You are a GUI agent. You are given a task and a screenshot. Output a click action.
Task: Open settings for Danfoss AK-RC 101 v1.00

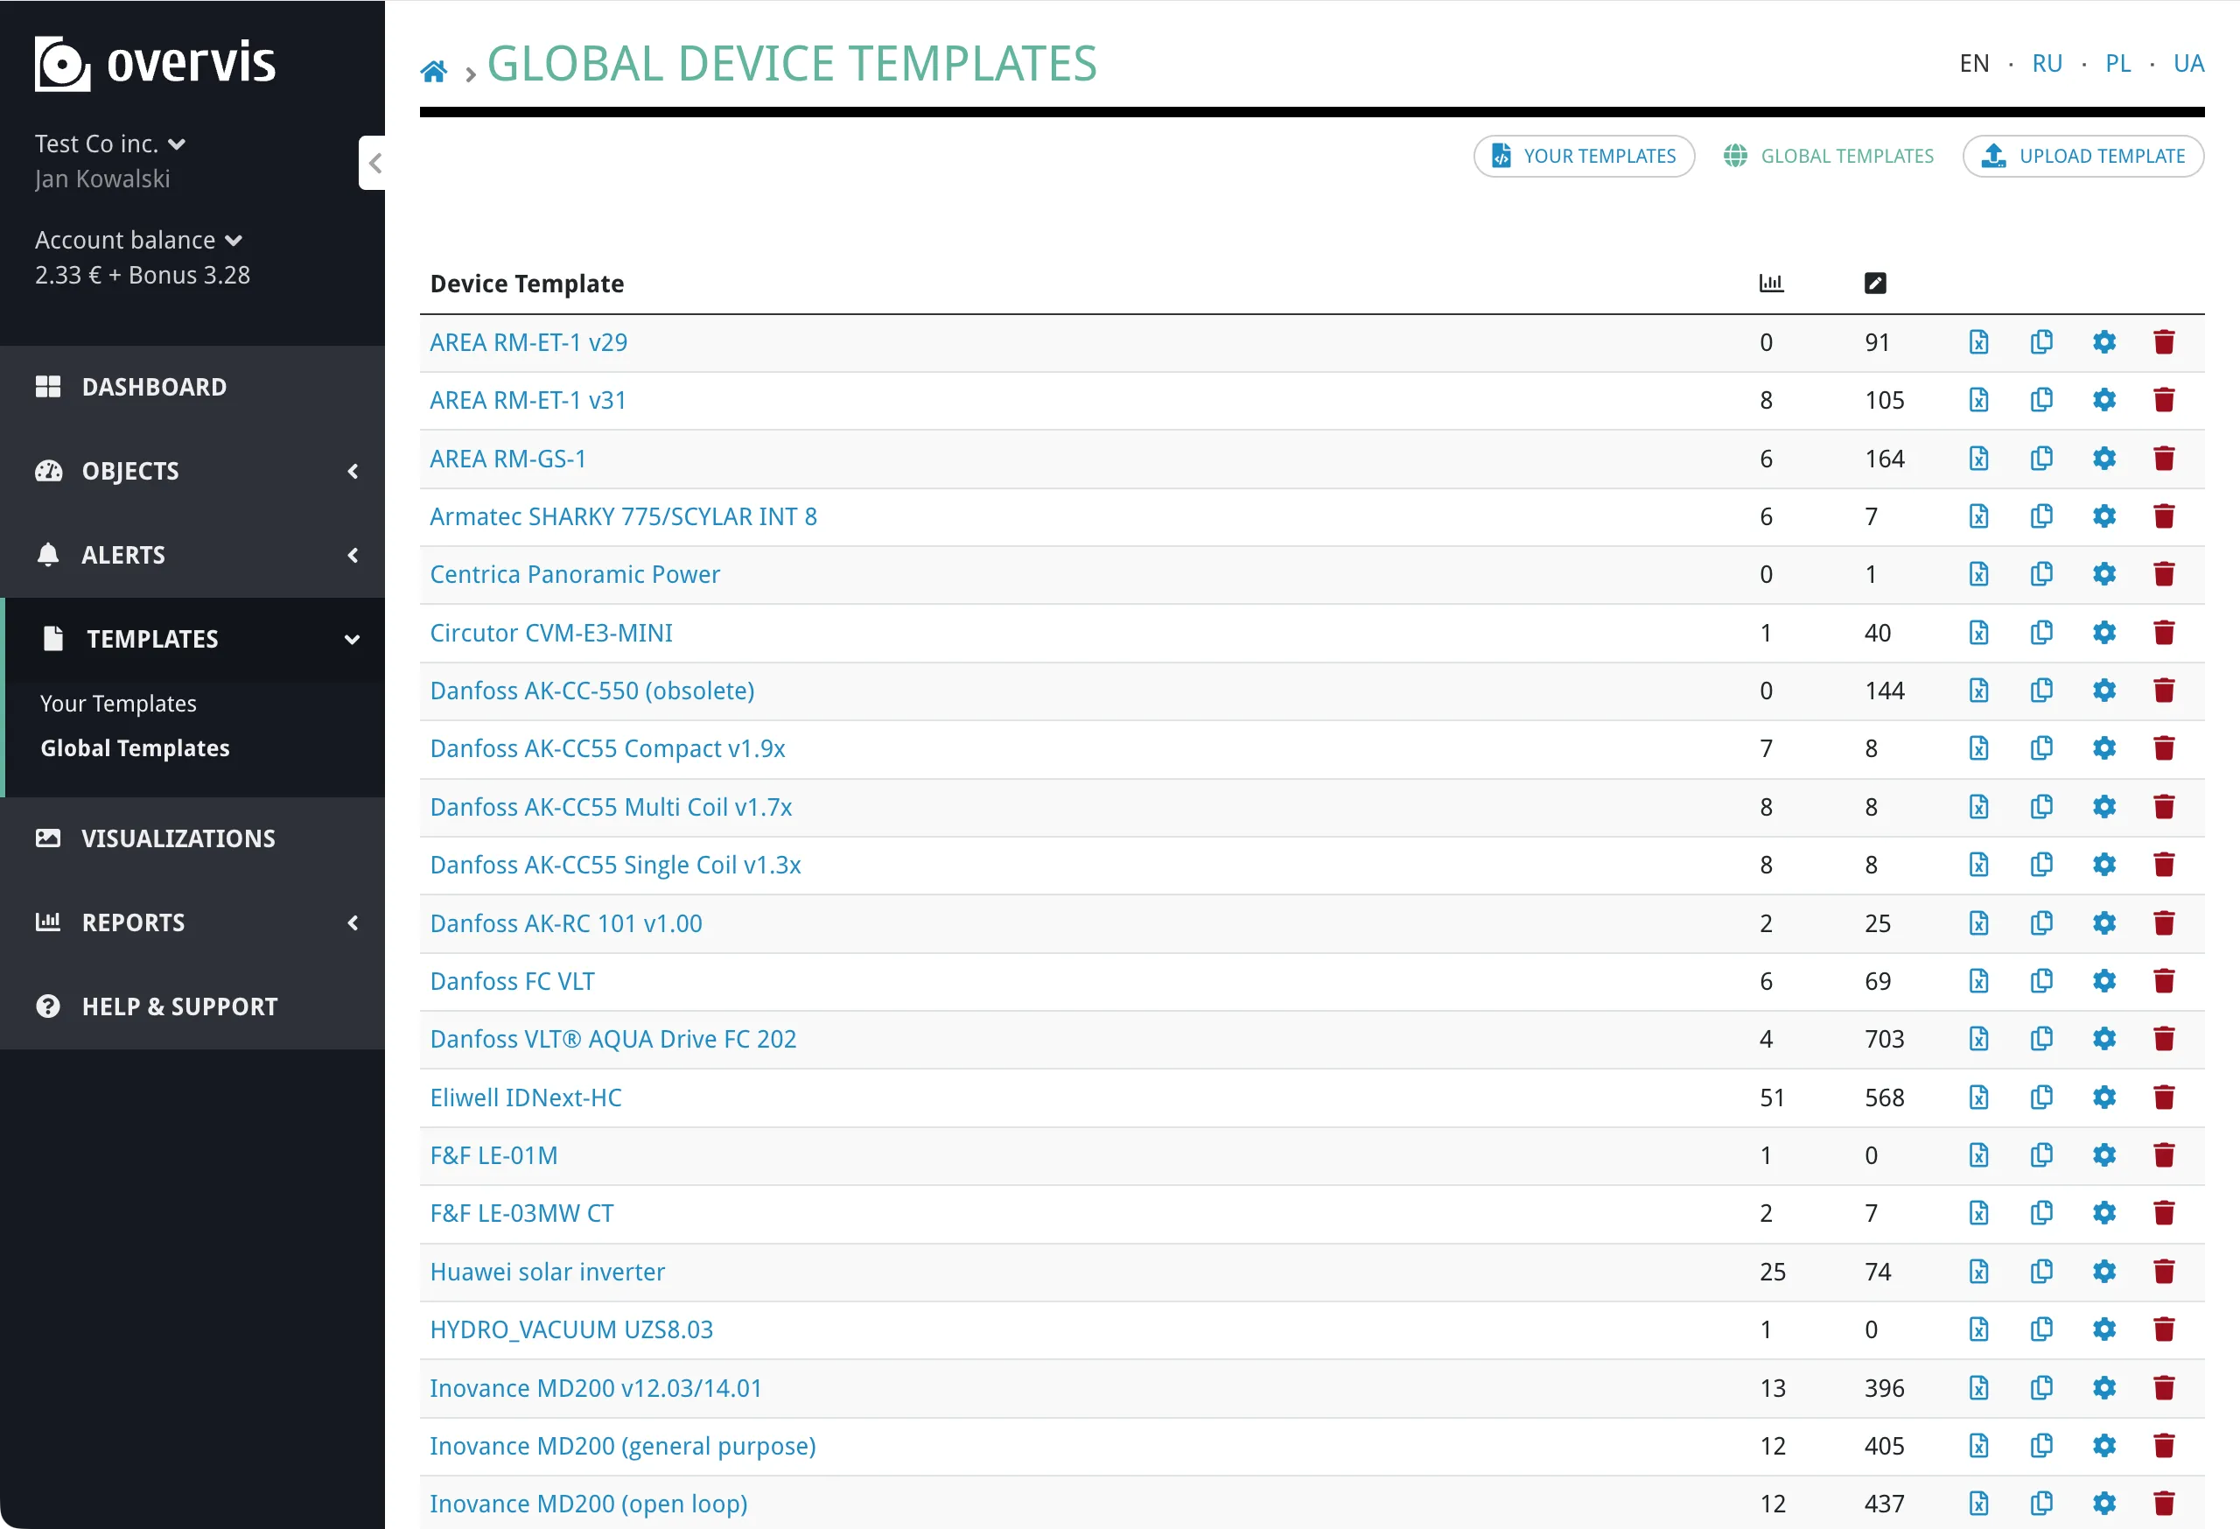[x=2103, y=922]
